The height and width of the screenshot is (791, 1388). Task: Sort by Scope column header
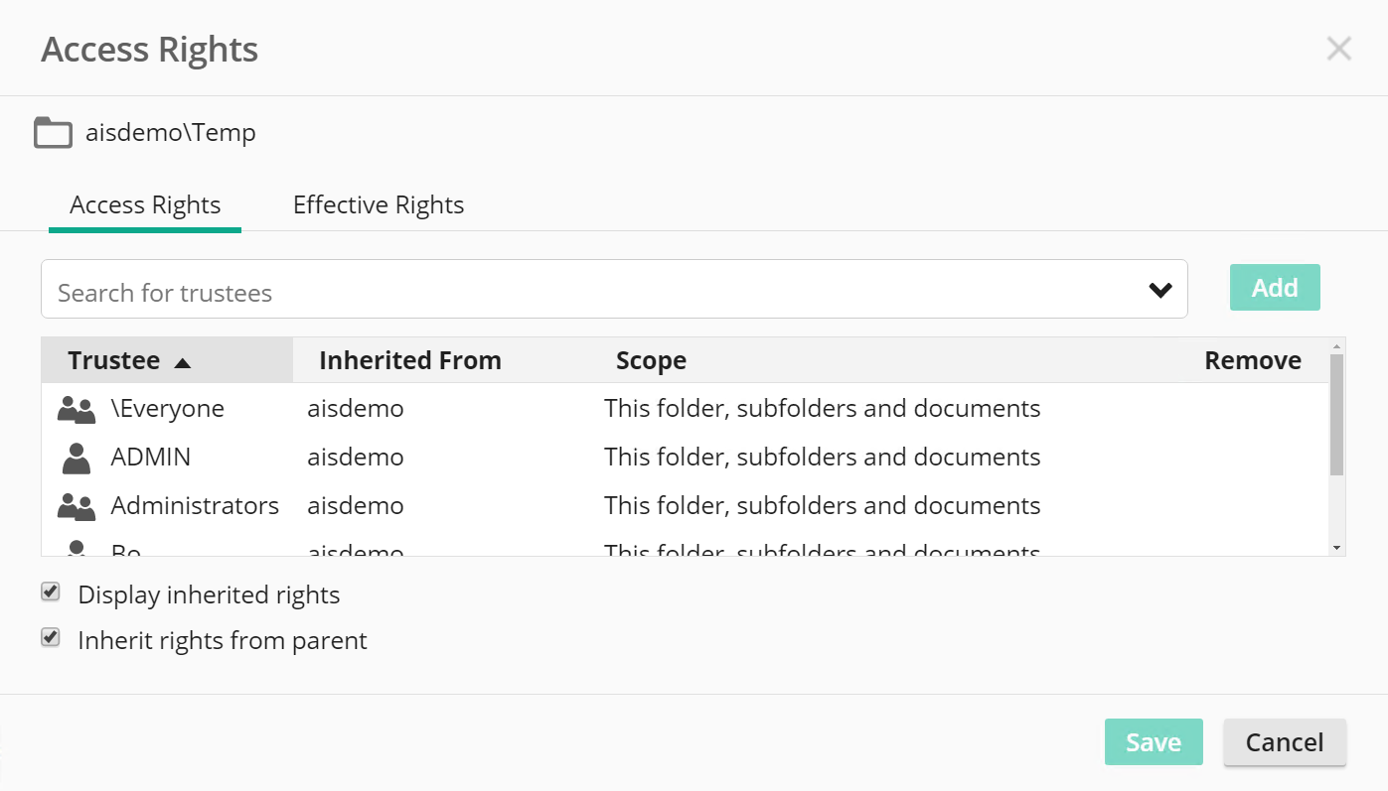point(651,360)
